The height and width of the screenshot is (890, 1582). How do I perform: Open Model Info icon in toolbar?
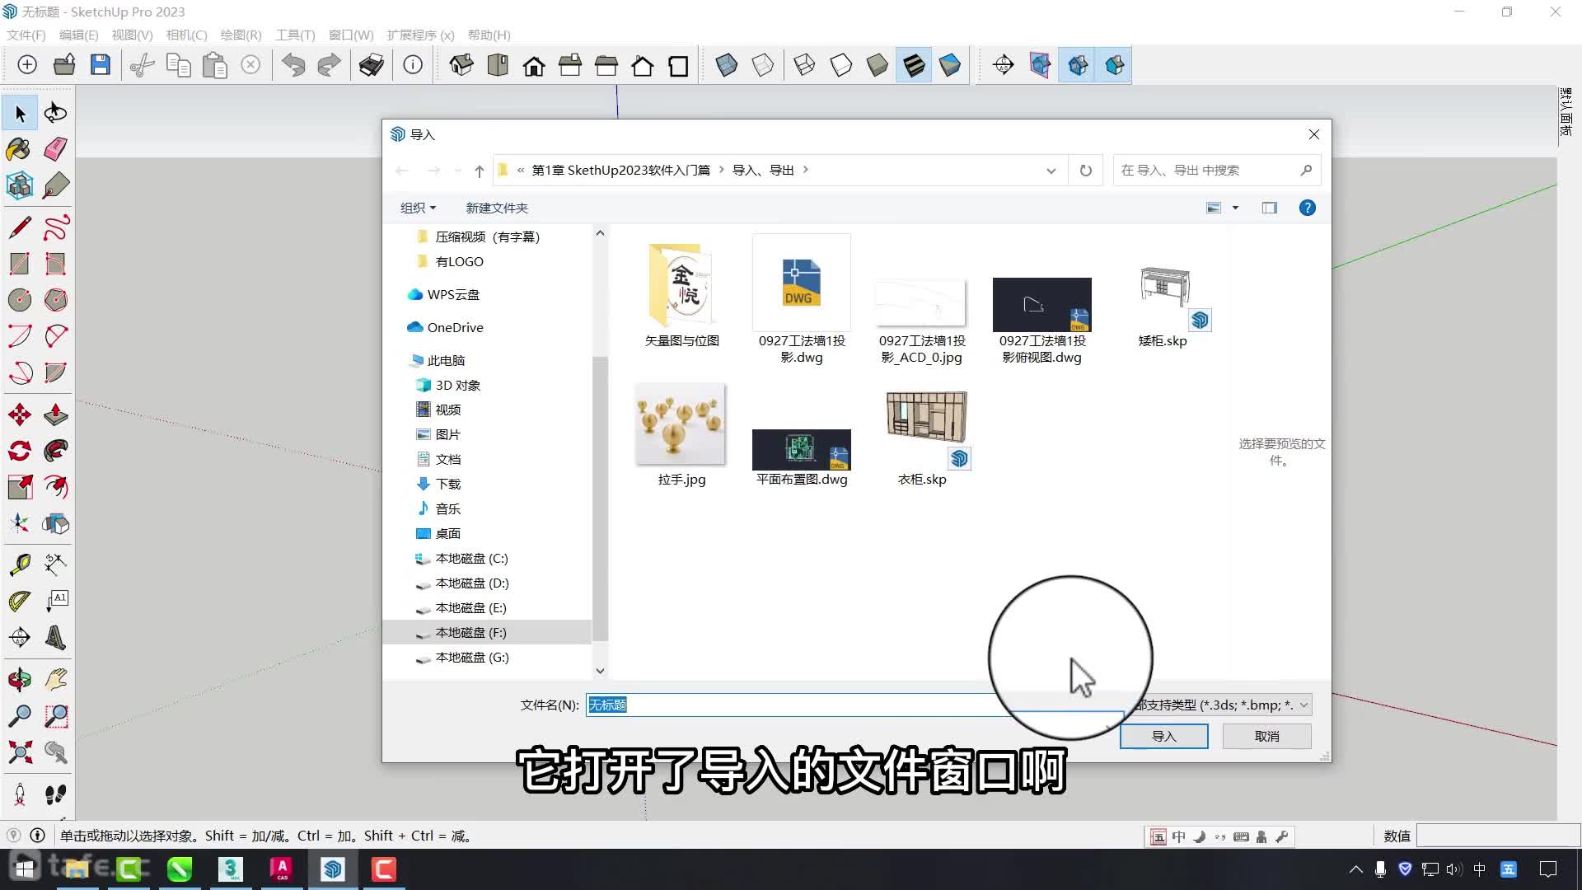pos(413,65)
